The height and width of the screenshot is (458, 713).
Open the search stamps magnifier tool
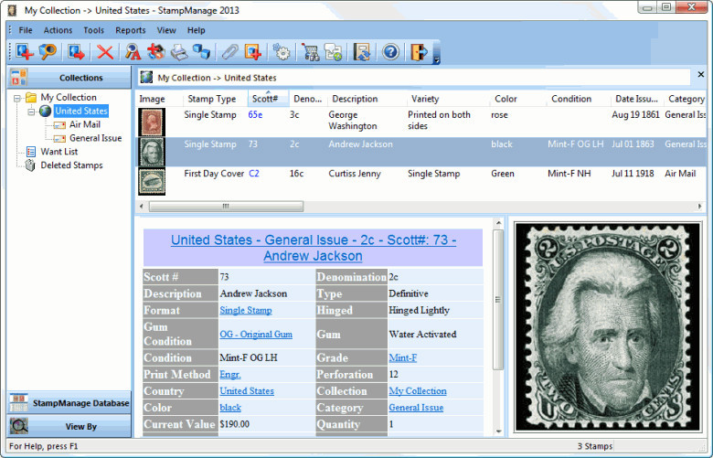pyautogui.click(x=48, y=52)
